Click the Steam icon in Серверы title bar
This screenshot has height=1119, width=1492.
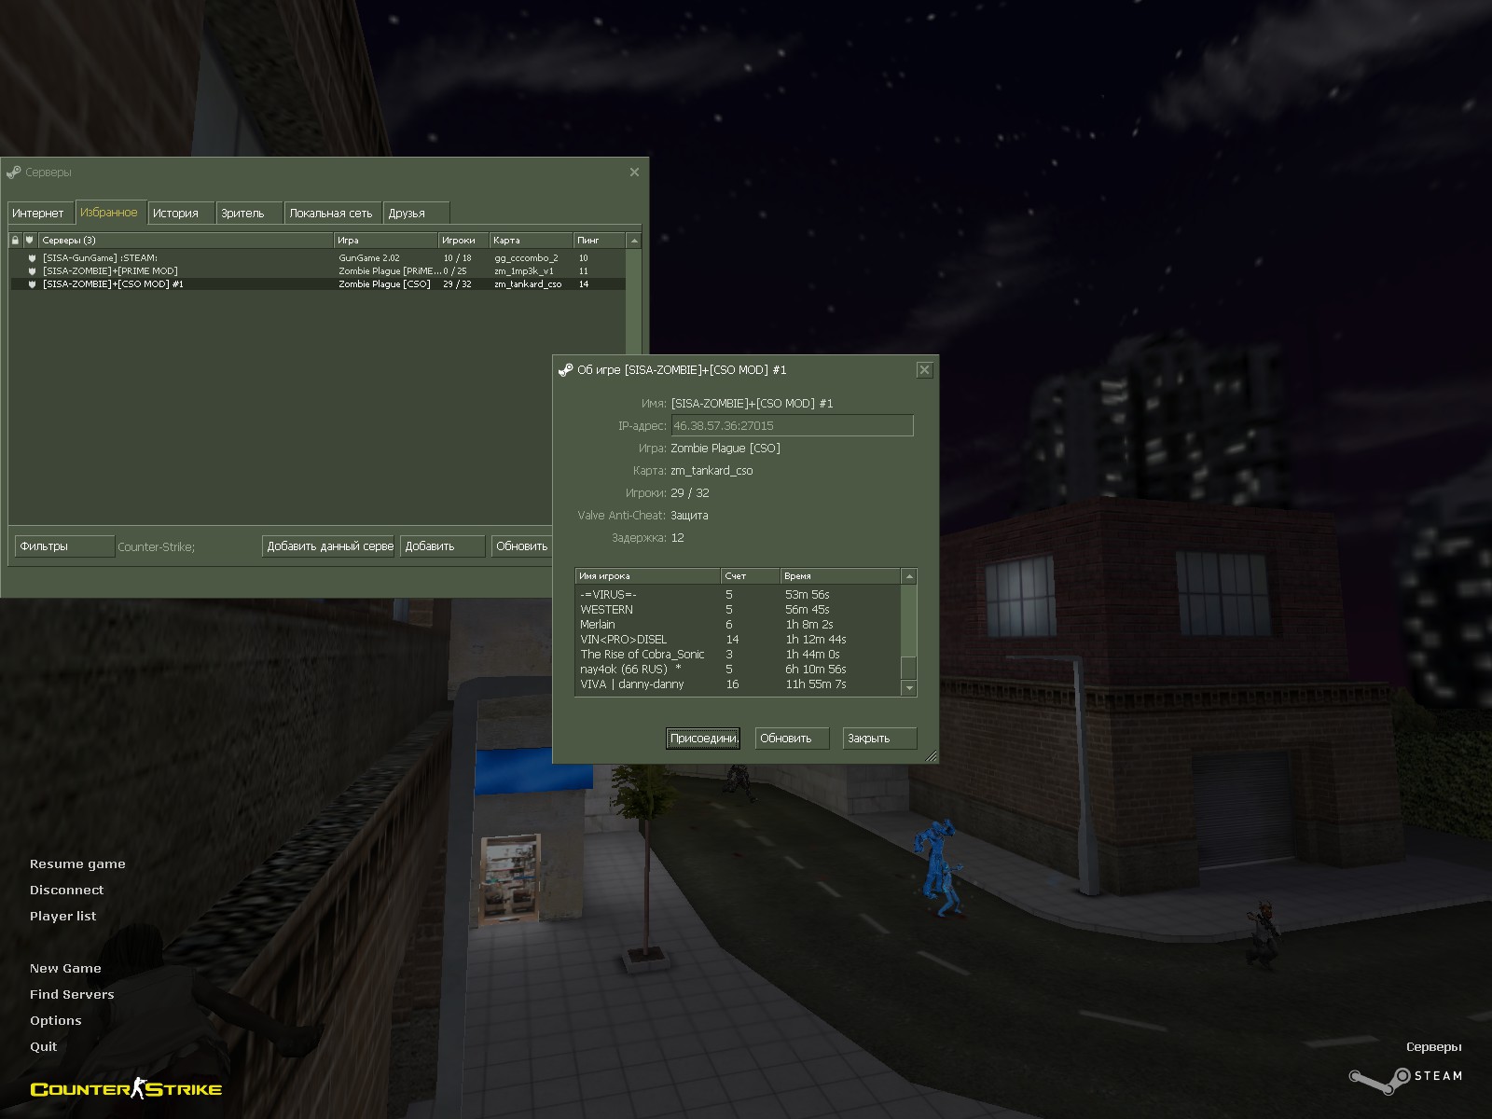click(13, 173)
